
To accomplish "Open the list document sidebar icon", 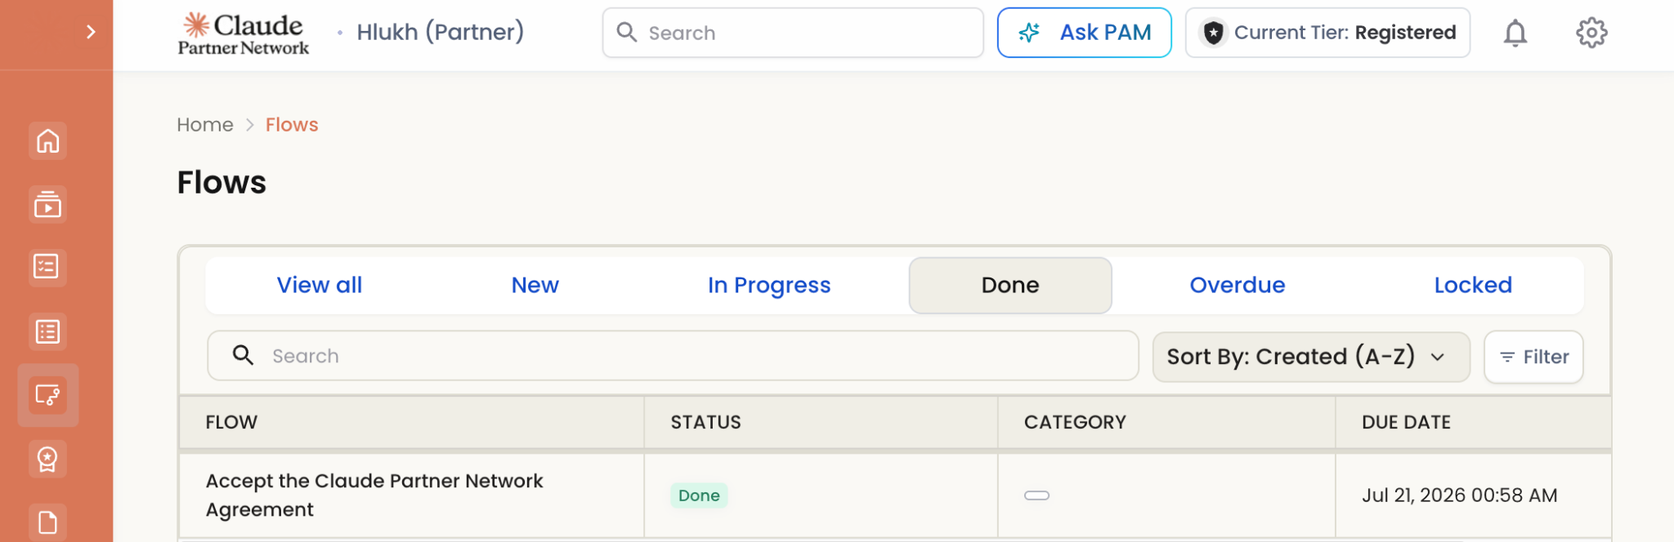I will coord(47,331).
